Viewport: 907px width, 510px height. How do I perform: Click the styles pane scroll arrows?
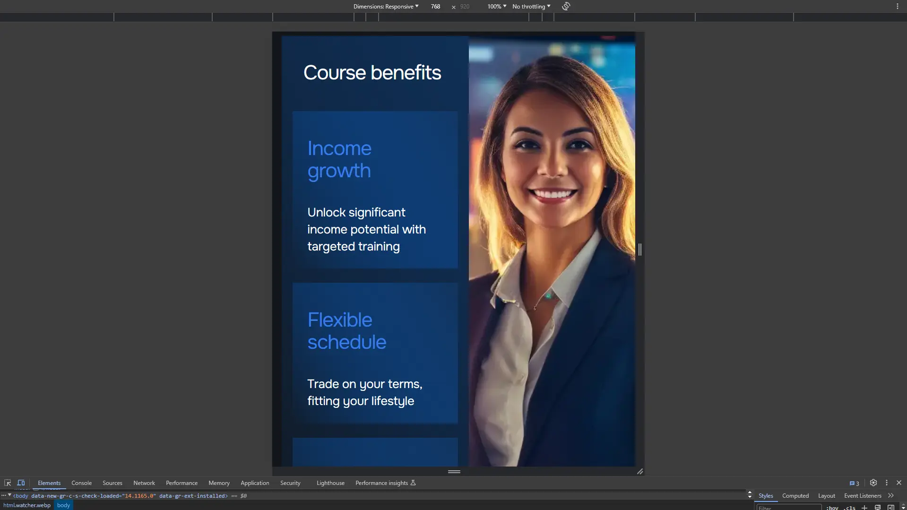click(x=903, y=507)
